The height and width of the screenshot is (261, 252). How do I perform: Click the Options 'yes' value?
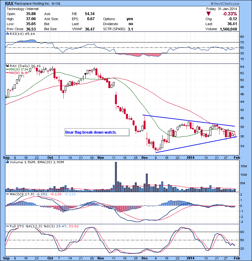[130, 19]
